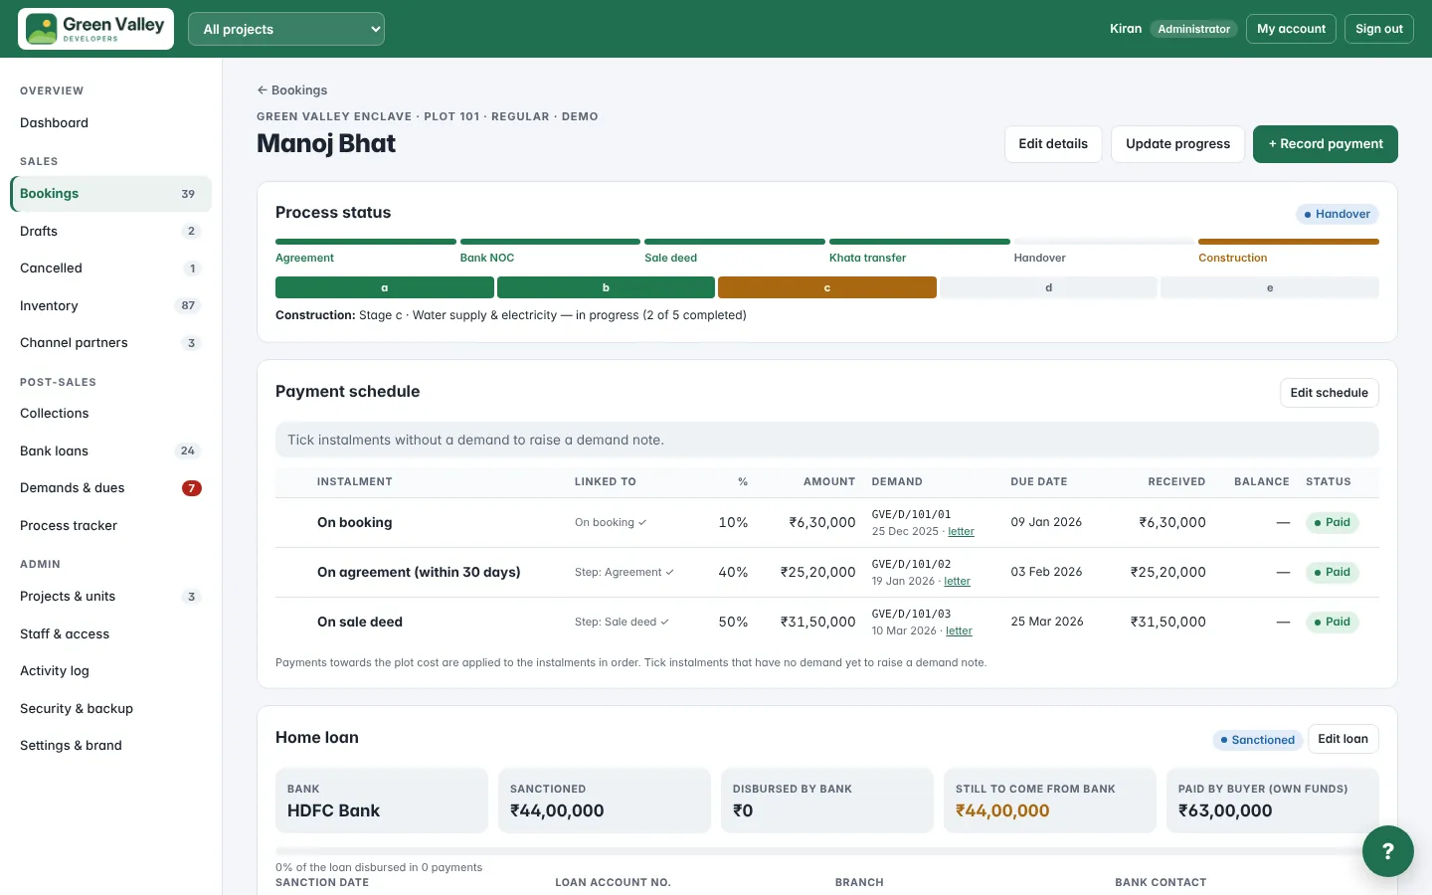
Task: Expand the Step: Sale deed linked-to selector
Action: (x=622, y=623)
